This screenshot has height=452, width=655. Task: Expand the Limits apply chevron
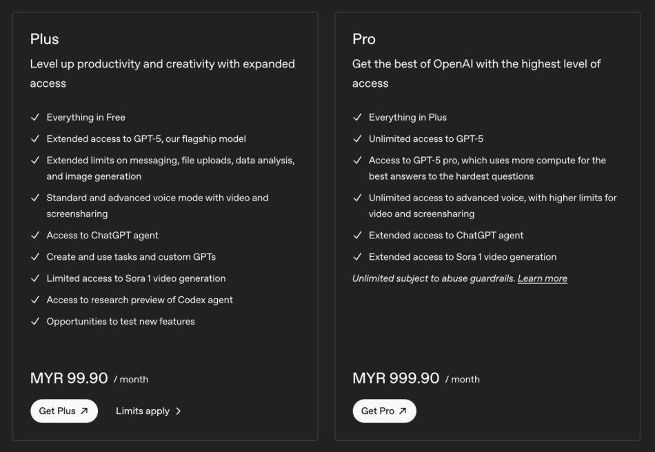click(177, 411)
